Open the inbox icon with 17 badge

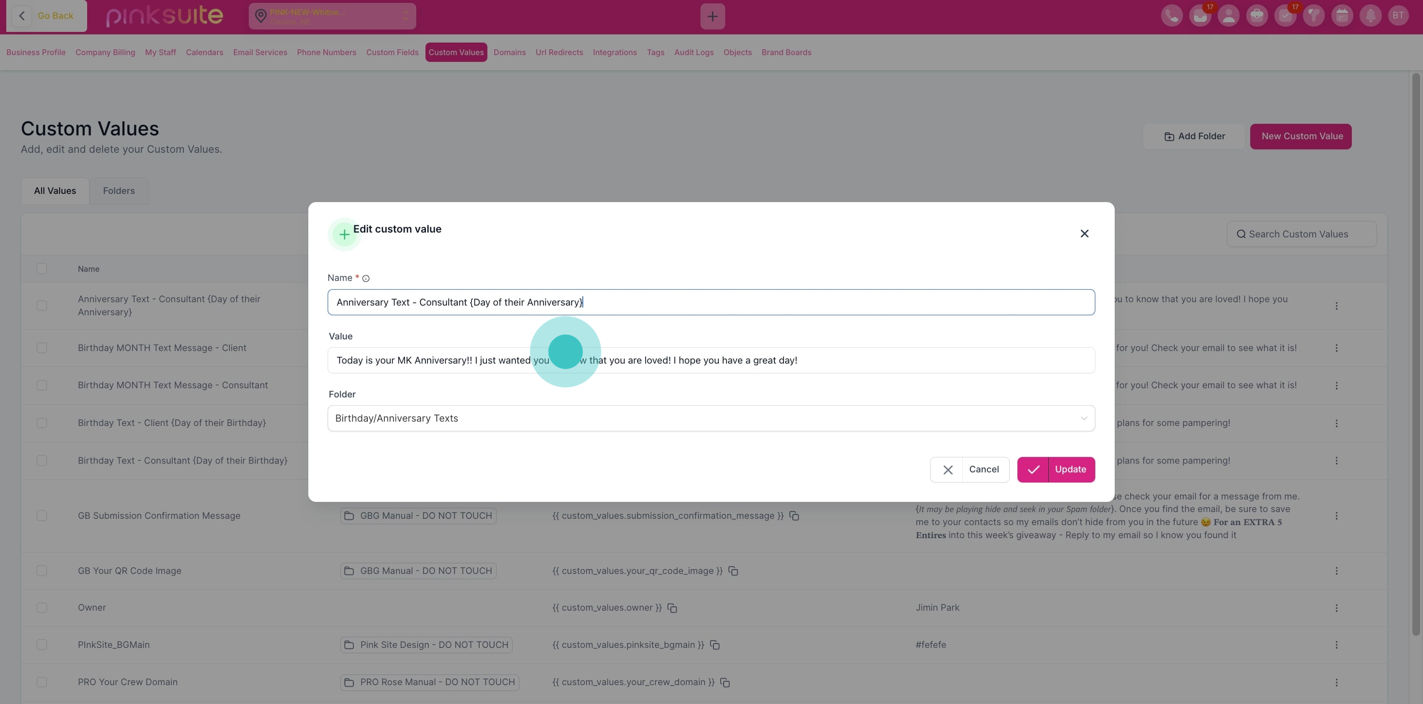(1200, 15)
